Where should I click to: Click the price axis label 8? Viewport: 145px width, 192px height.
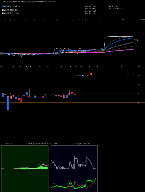click(x=139, y=103)
